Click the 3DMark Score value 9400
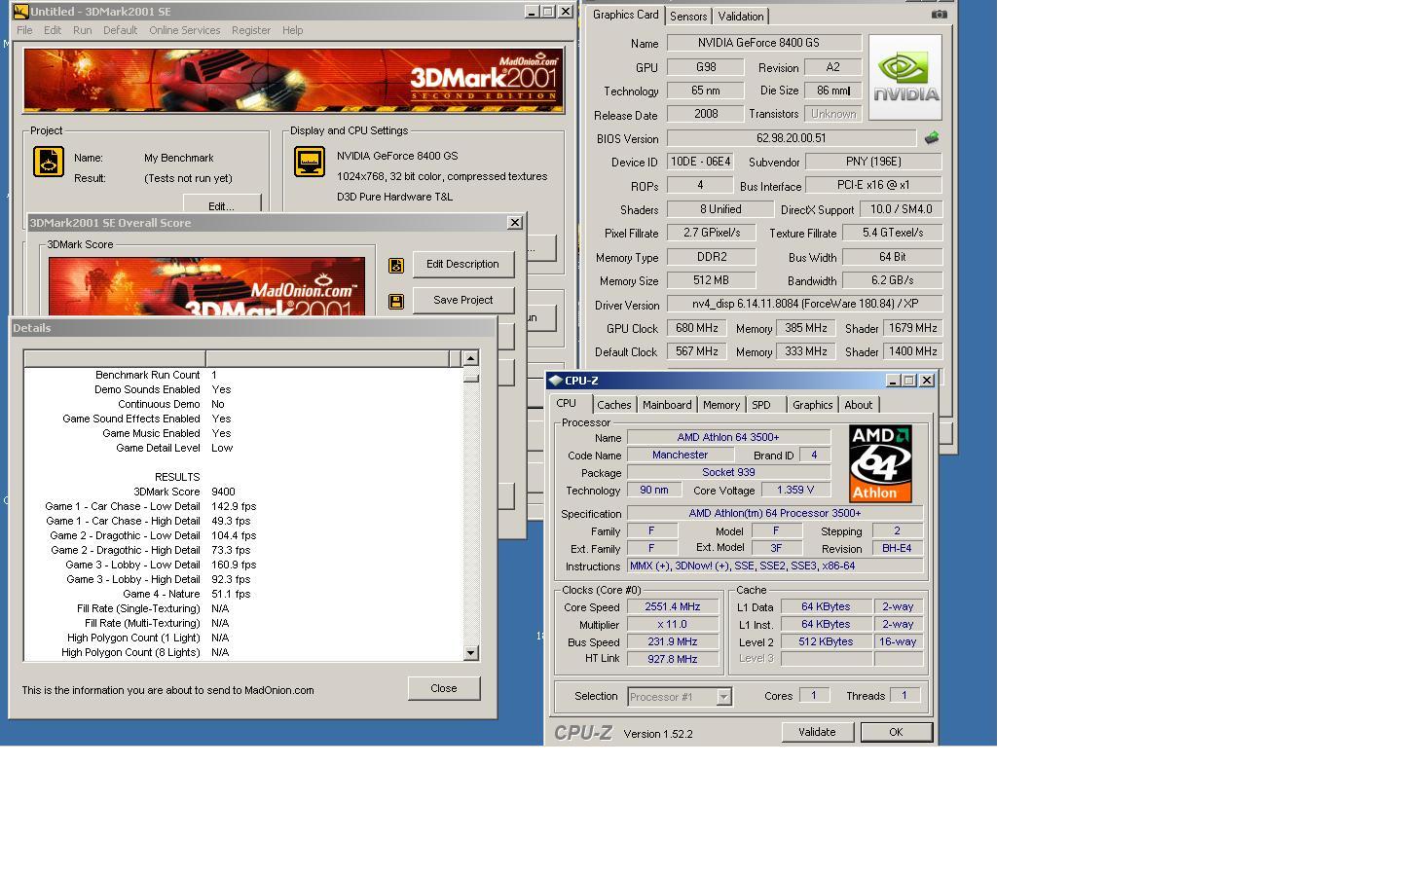This screenshot has width=1402, height=876. click(x=223, y=492)
